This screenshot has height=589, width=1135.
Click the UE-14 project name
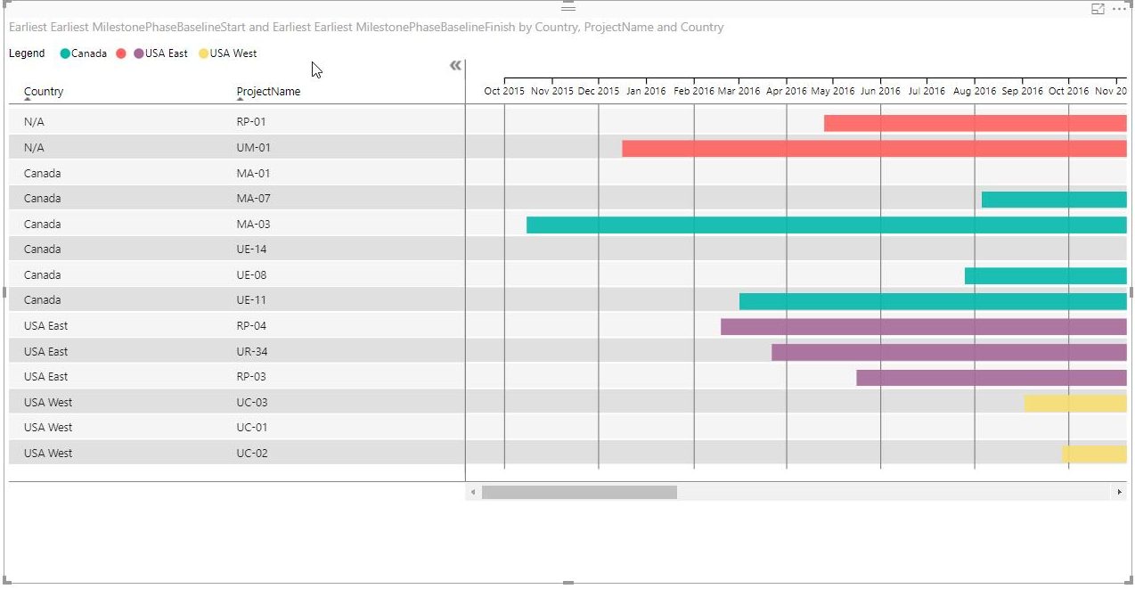coord(251,249)
